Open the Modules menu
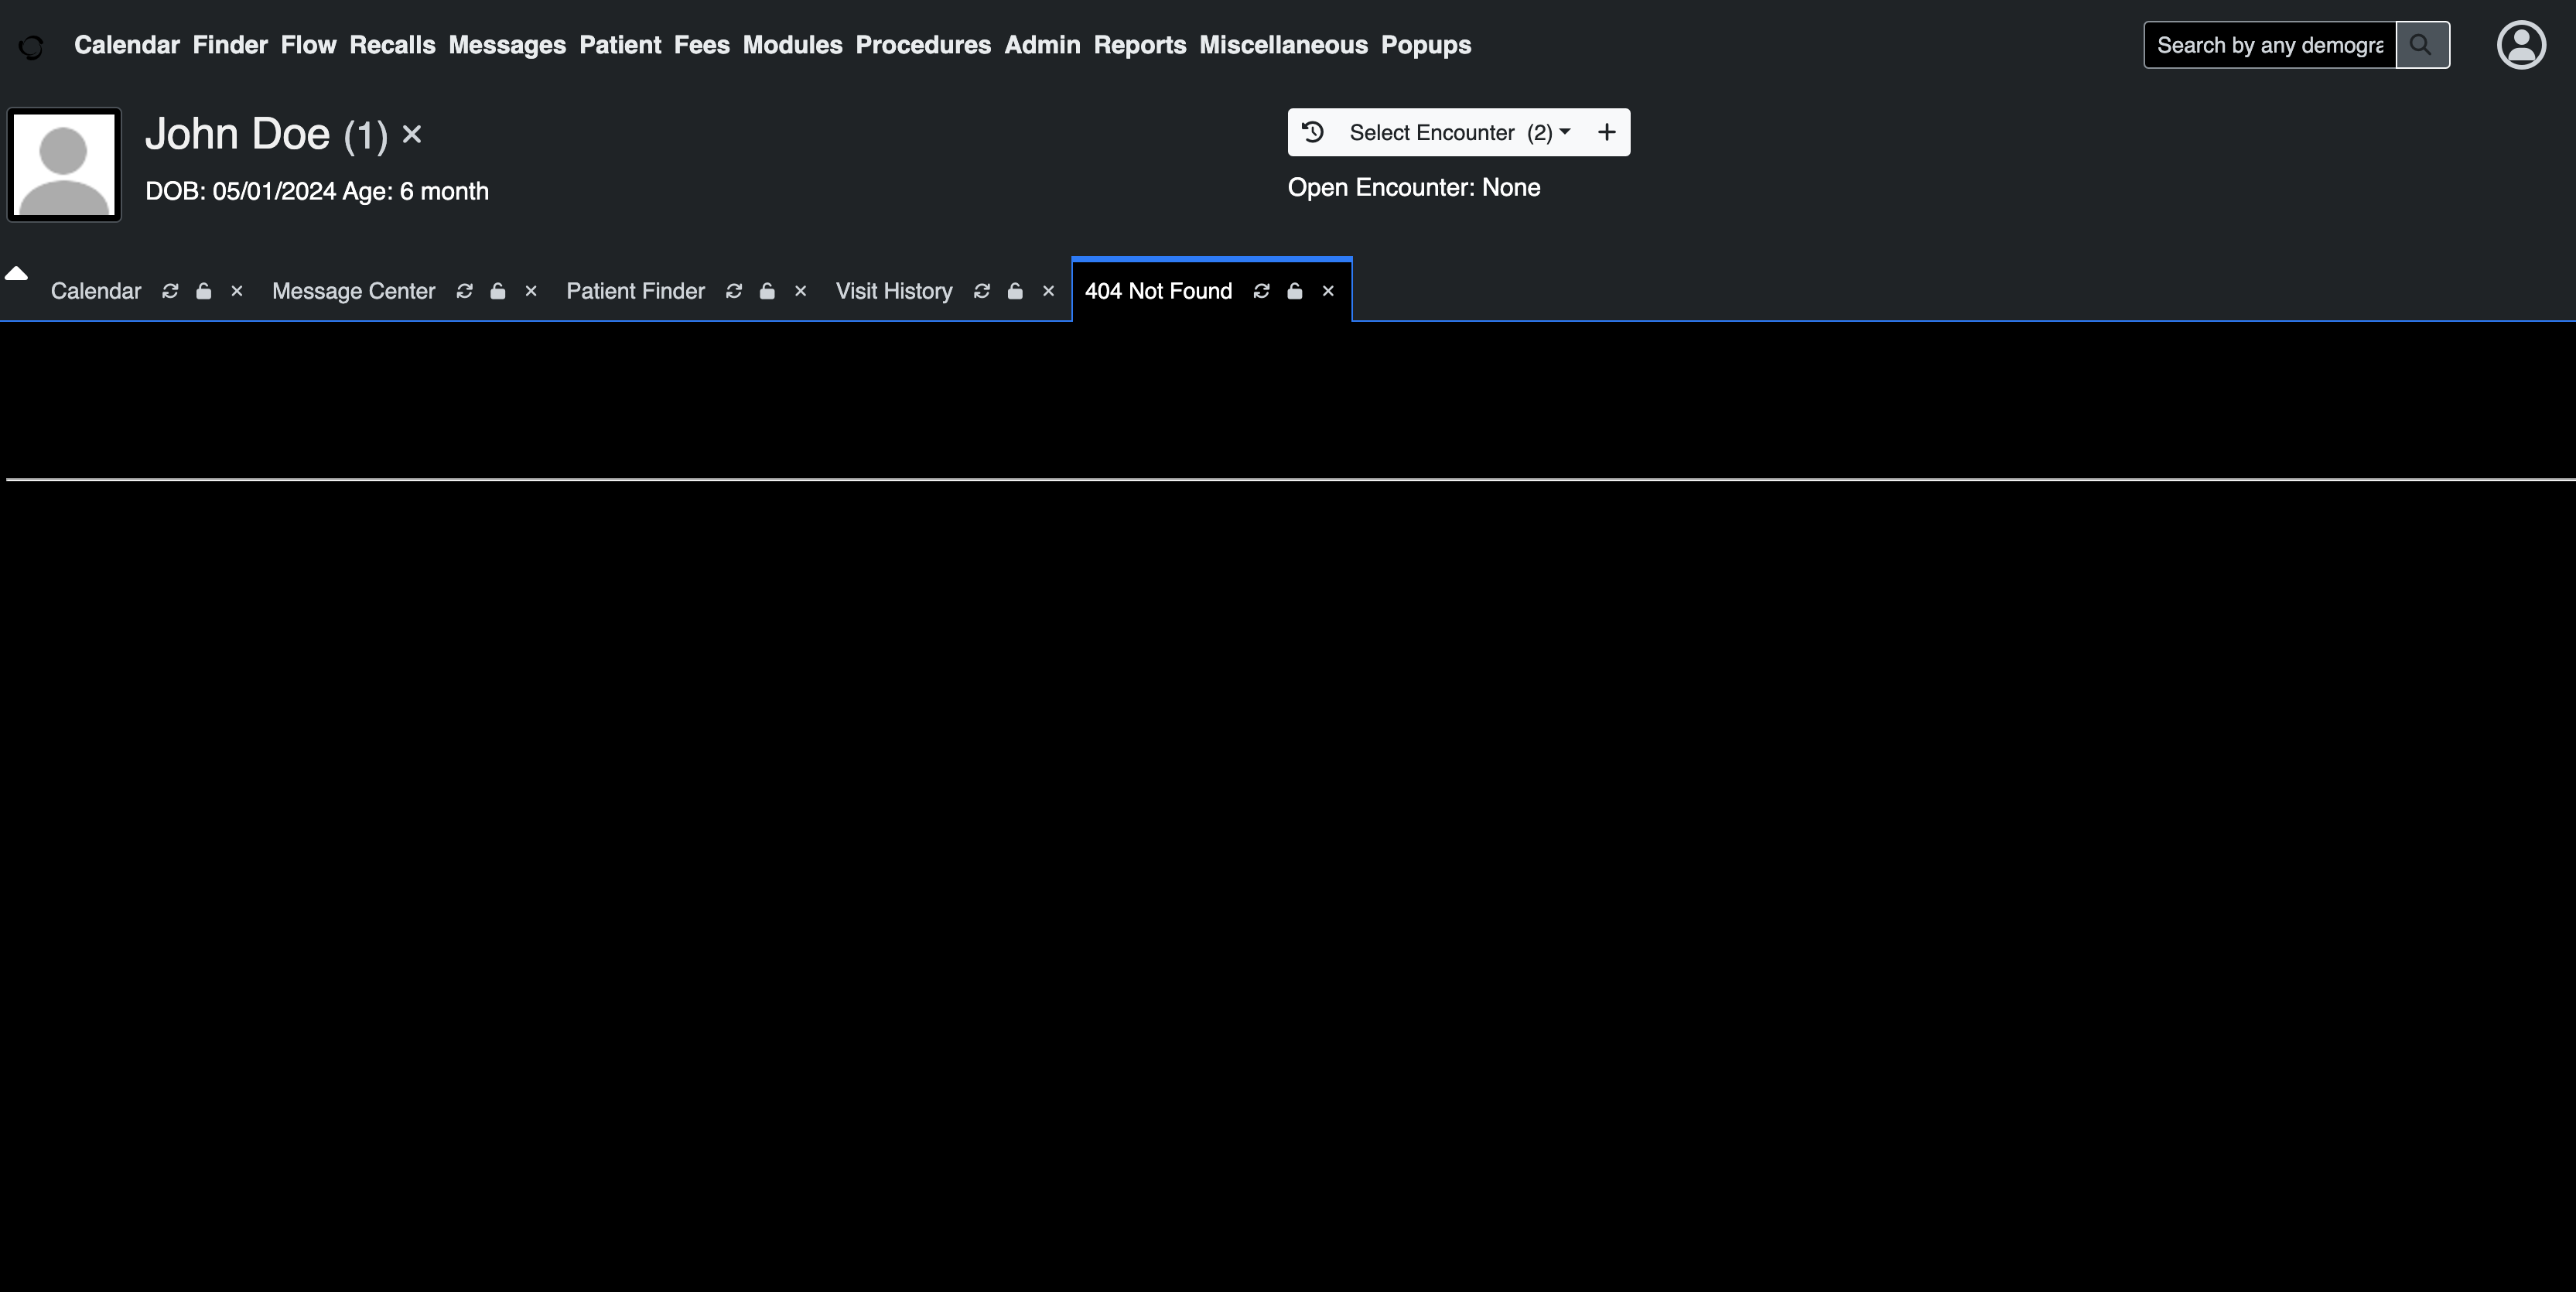This screenshot has height=1292, width=2576. pos(792,45)
